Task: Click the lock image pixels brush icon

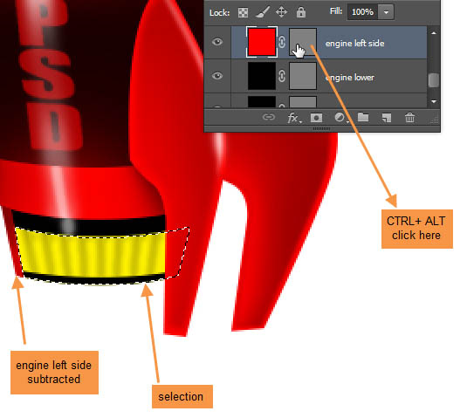Action: pos(262,12)
